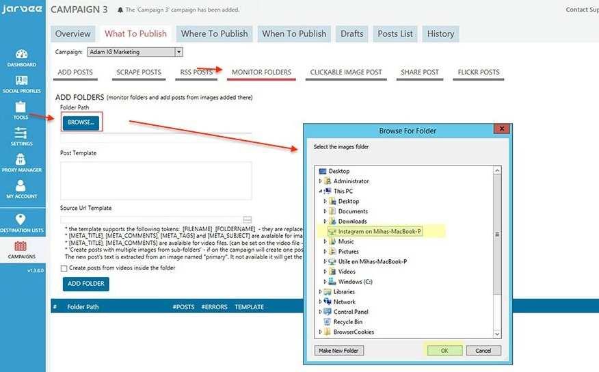Open the Proxy Manager icon
Screen dimensions: 599x372
(x=21, y=159)
